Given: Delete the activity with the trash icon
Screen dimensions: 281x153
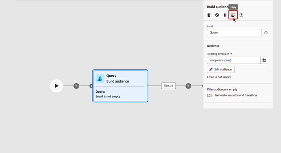Looking at the screenshot, I should coord(209,15).
